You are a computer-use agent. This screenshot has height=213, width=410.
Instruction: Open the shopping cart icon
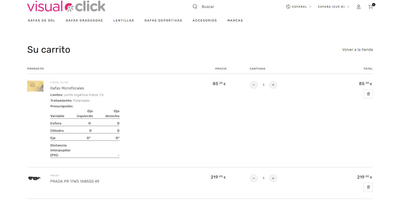click(x=371, y=7)
